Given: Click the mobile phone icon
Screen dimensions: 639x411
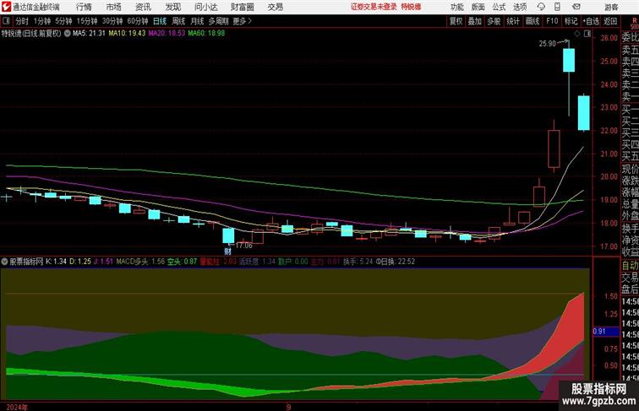Looking at the screenshot, I should pos(557,7).
